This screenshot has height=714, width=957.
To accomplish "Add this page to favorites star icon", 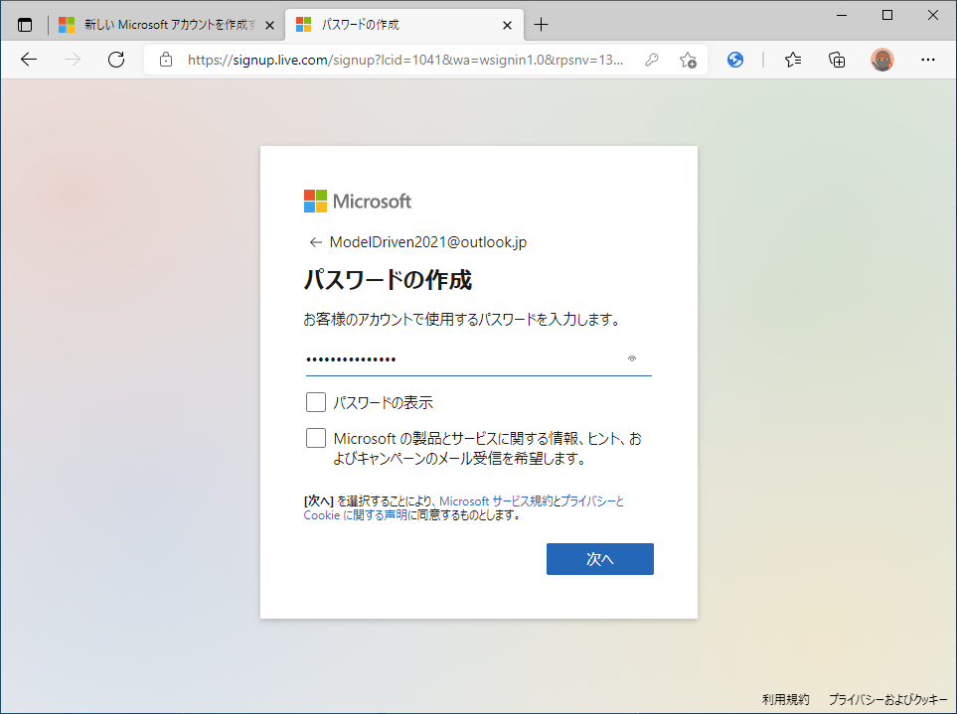I will click(x=688, y=60).
